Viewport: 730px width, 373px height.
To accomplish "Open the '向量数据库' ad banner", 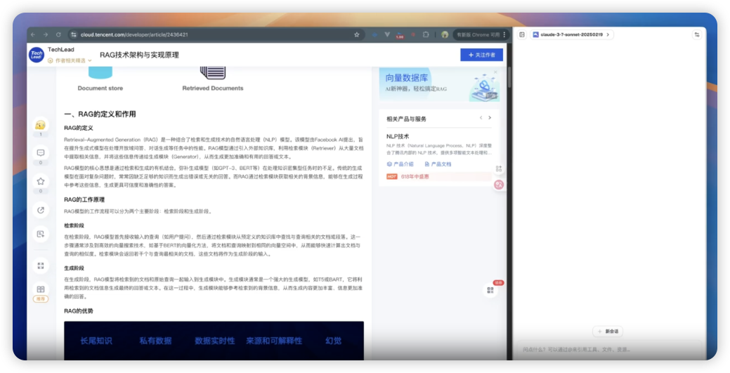I will [439, 84].
